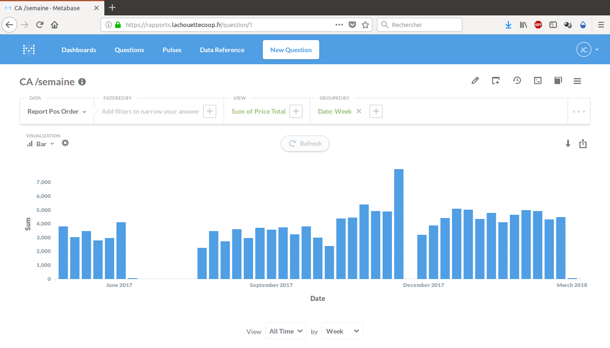Open the revision history clock icon
Viewport: 610px width, 348px height.
[517, 81]
